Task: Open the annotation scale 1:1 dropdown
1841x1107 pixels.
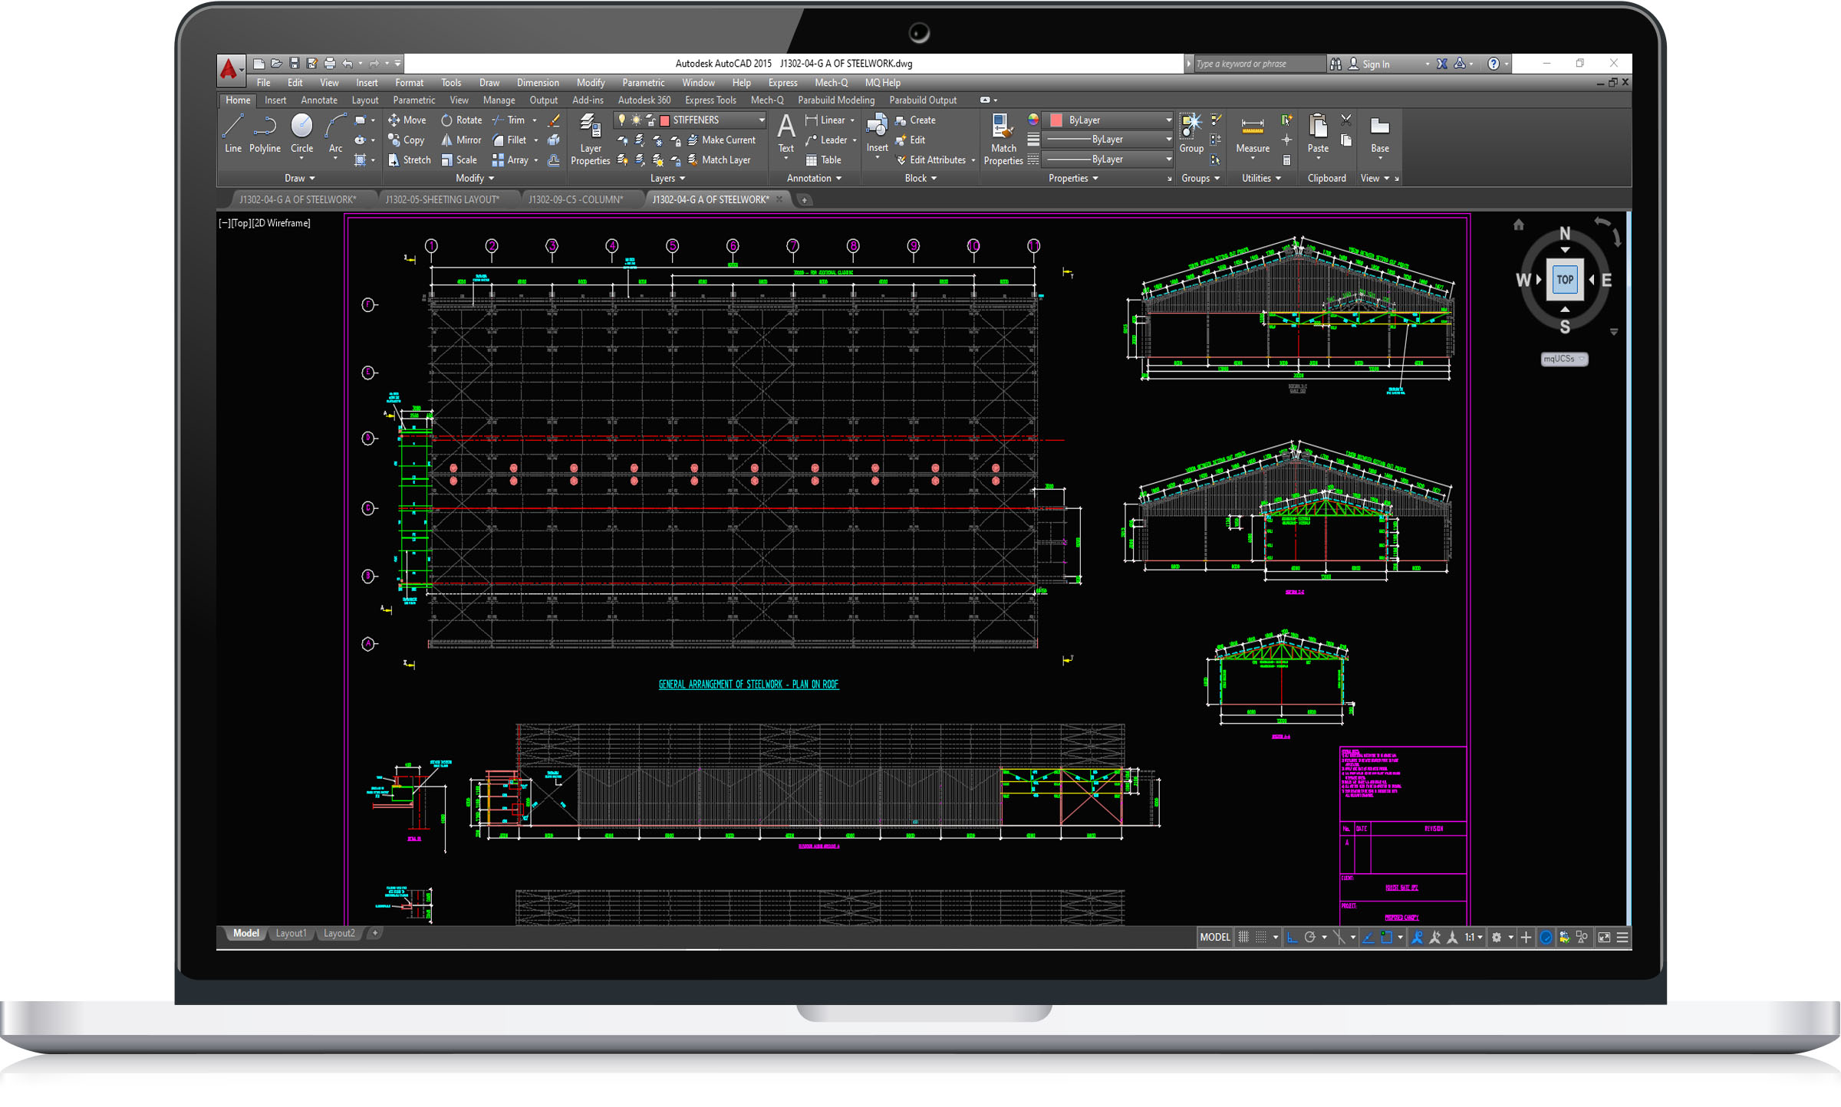Action: pos(1474,937)
